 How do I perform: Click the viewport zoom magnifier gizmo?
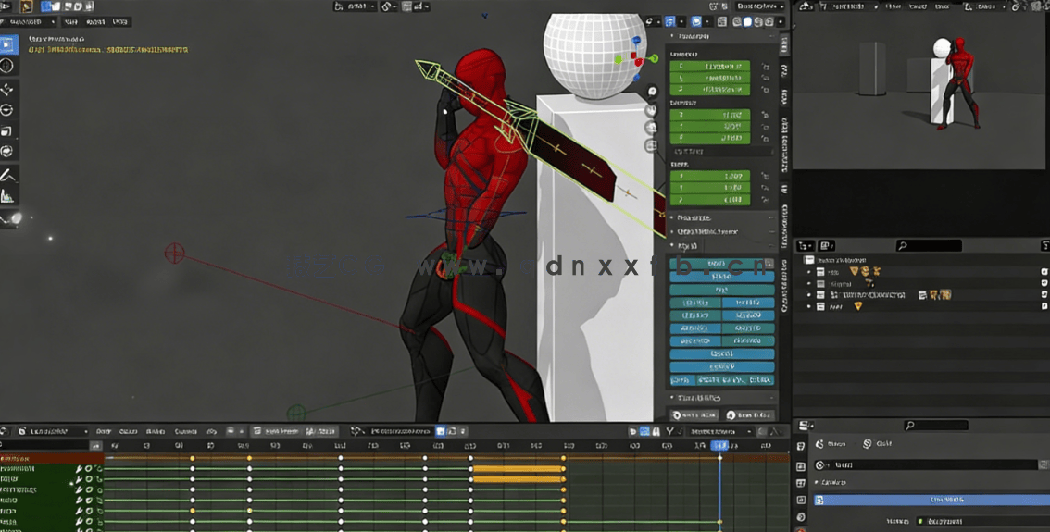652,91
